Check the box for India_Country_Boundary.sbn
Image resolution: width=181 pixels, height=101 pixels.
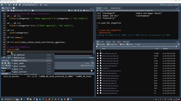(x=98, y=61)
